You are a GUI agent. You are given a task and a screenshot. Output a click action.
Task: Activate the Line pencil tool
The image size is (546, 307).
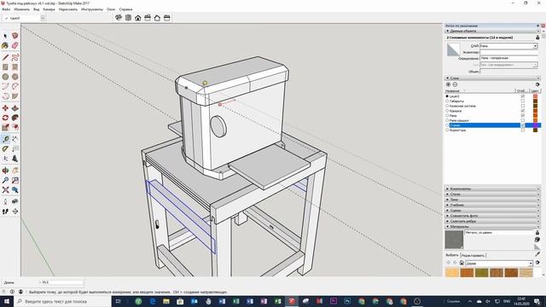5,57
